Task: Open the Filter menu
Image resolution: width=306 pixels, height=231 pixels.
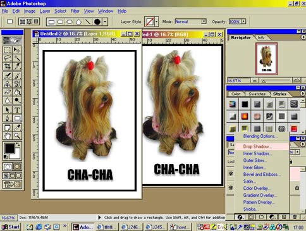Action: point(75,11)
